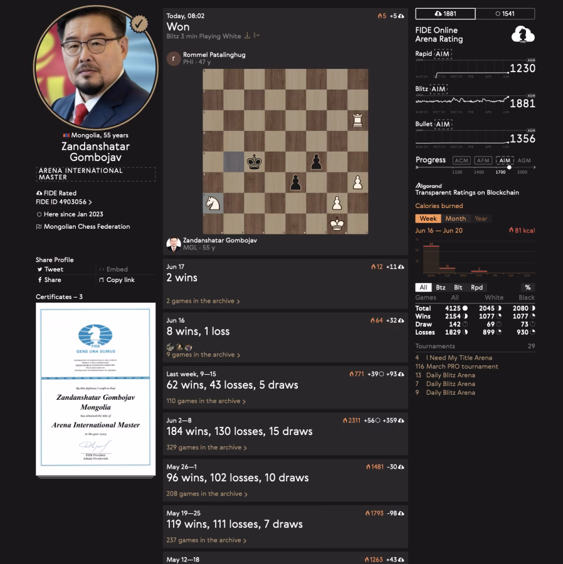Image resolution: width=563 pixels, height=564 pixels.
Task: Click the share game icon after download icon
Action: (x=256, y=36)
